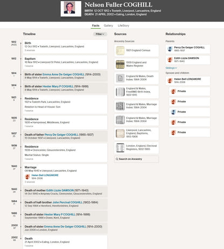Click Edith Lizzie DAWSON avatar icon
Screen dimensions: 224x249
(x=170, y=59)
